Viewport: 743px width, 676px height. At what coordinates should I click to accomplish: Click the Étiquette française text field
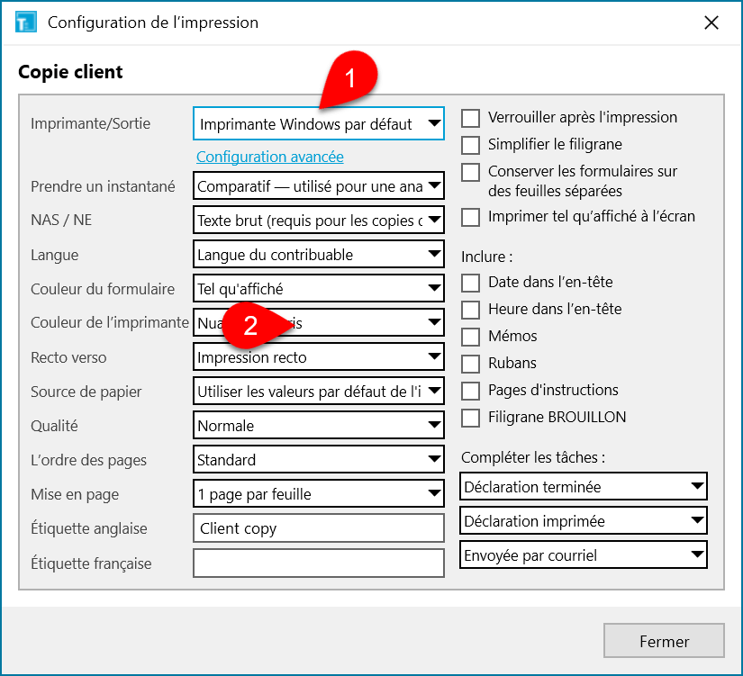(x=319, y=563)
